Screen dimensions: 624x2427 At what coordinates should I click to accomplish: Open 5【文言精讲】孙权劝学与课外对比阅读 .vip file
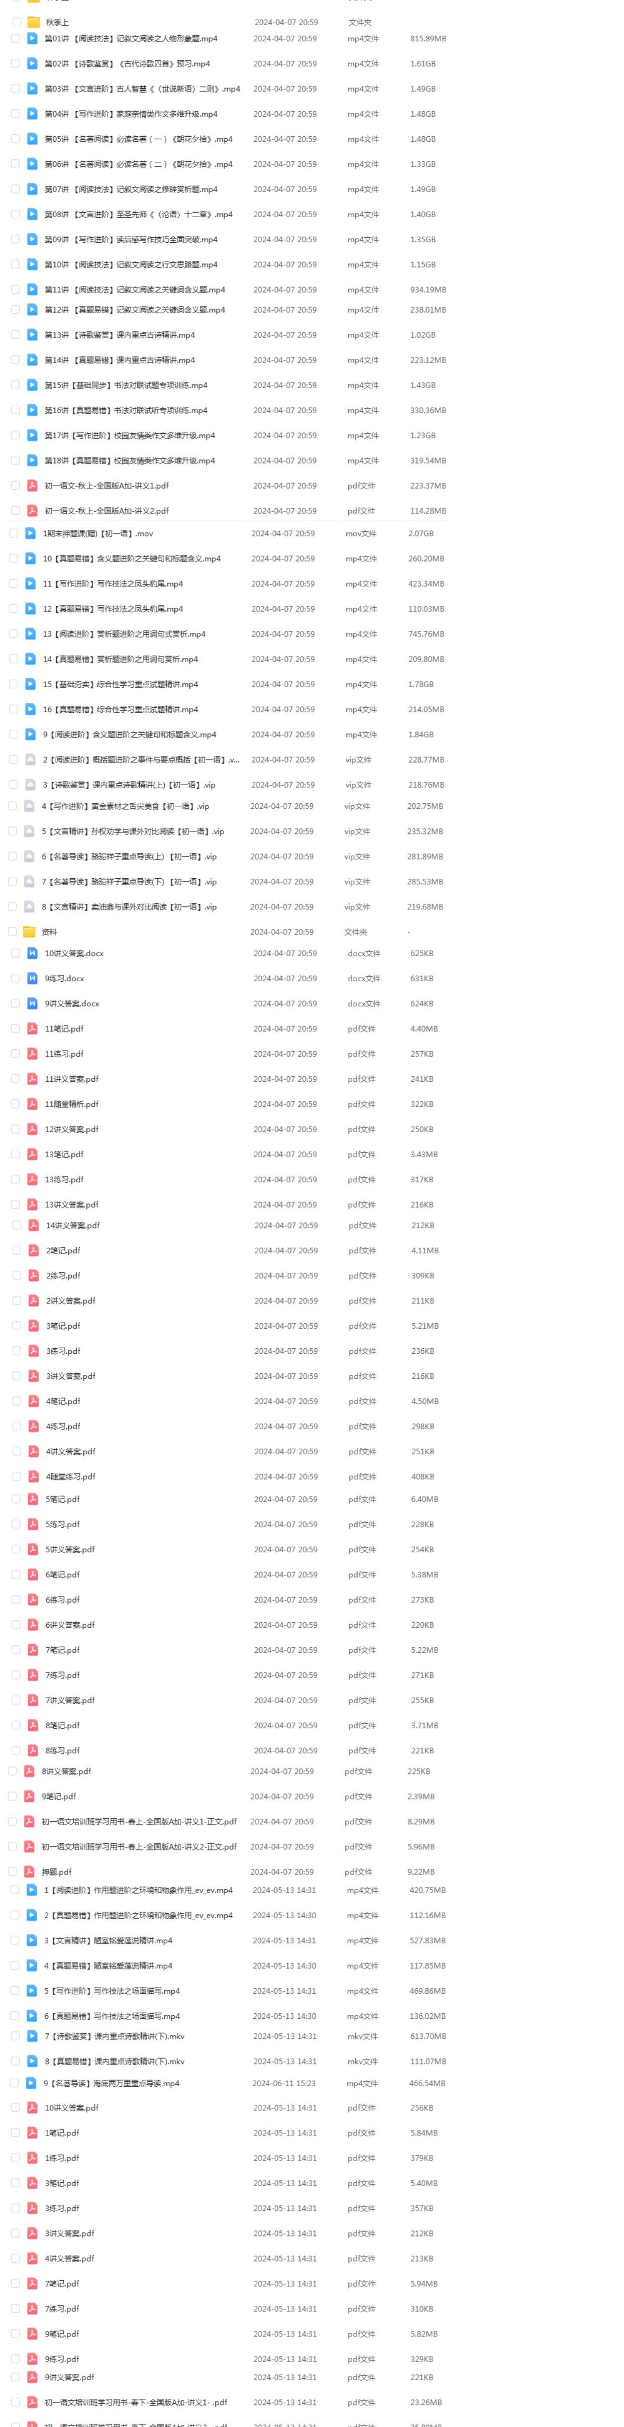pos(133,832)
